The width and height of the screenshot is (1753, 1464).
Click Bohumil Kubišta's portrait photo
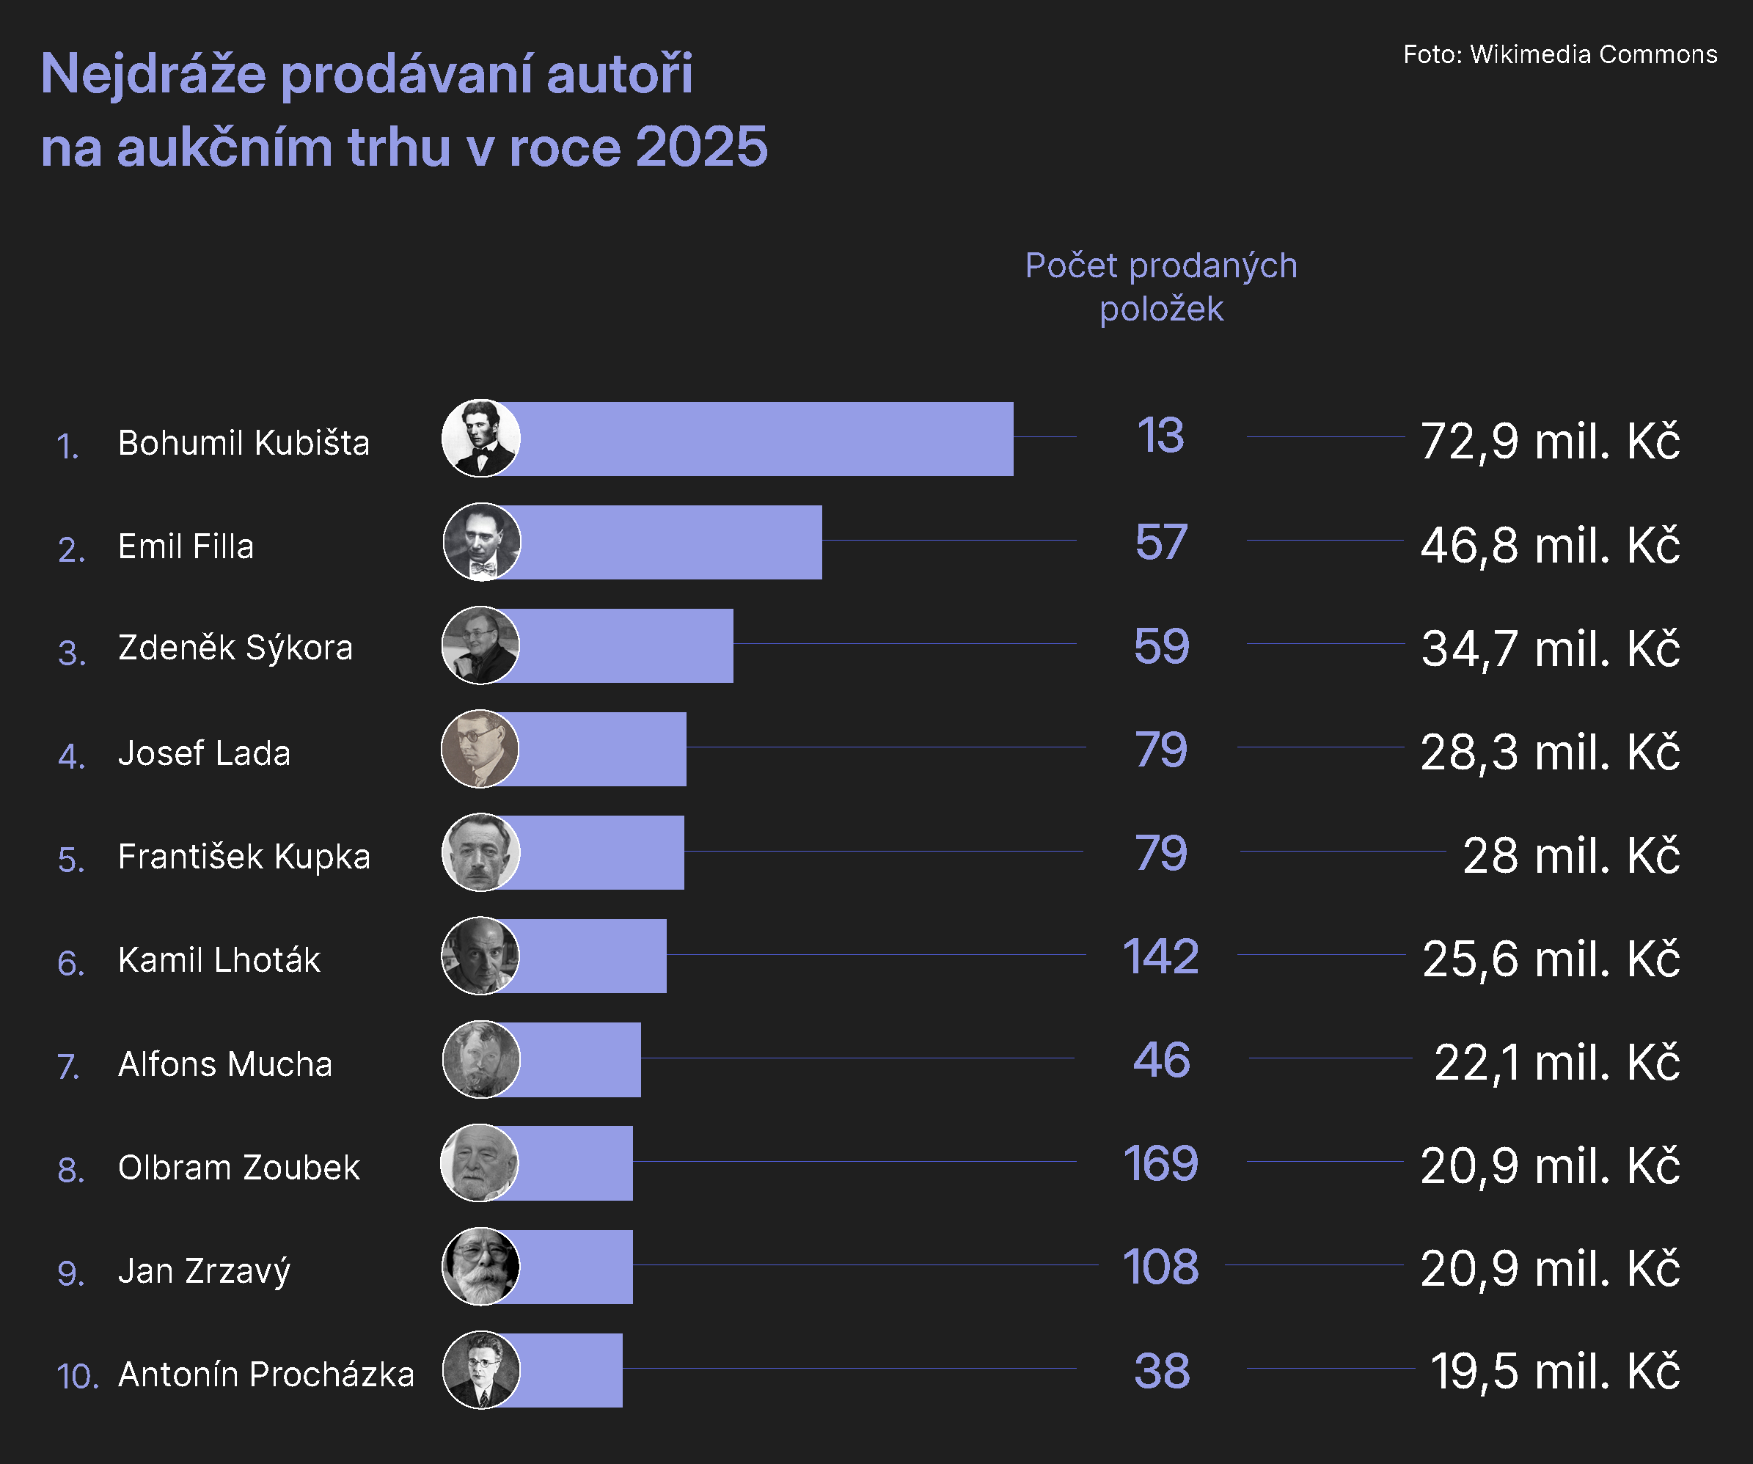481,438
